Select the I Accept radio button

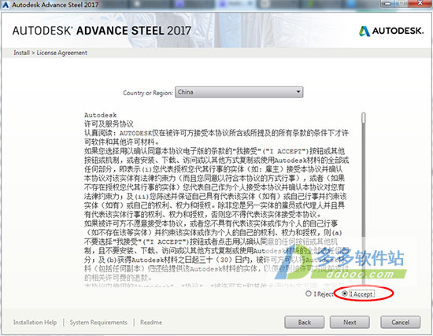pos(345,294)
